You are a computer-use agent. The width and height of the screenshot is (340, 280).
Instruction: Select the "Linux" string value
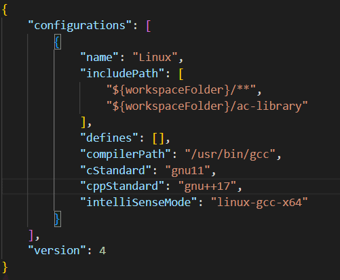coord(155,58)
